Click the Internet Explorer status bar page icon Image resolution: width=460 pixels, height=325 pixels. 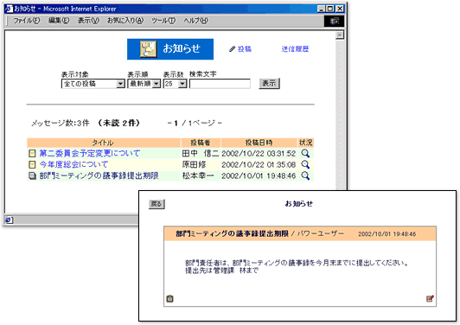point(10,220)
